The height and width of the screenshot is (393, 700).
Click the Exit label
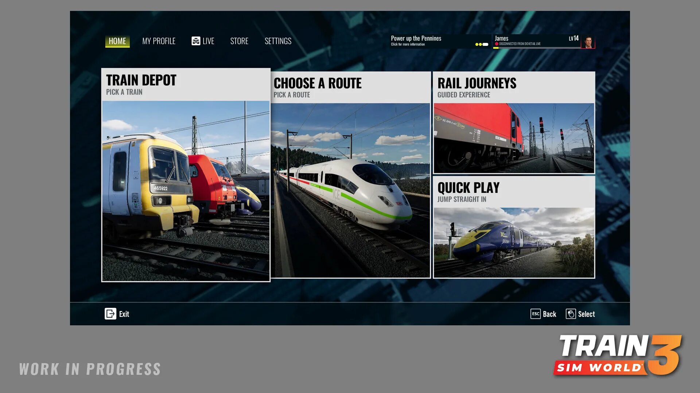point(124,314)
